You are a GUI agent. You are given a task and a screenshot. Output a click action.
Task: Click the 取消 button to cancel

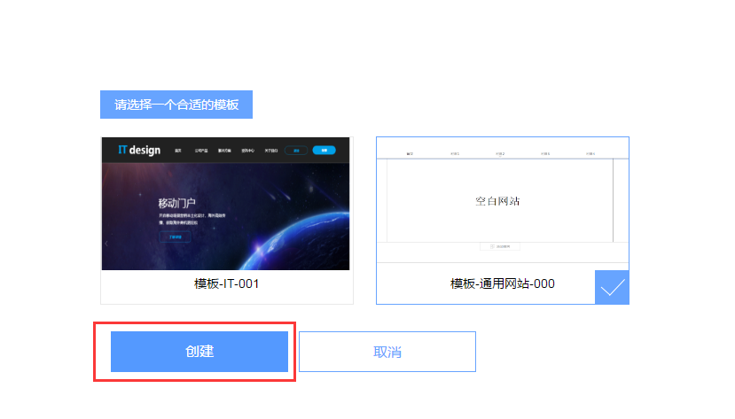click(x=387, y=352)
